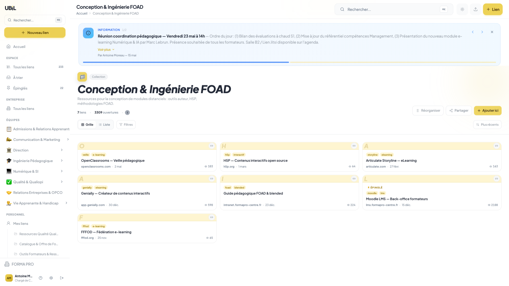Screen dimensions: 509x286
Task: Switch to Grille view
Action: click(x=87, y=125)
